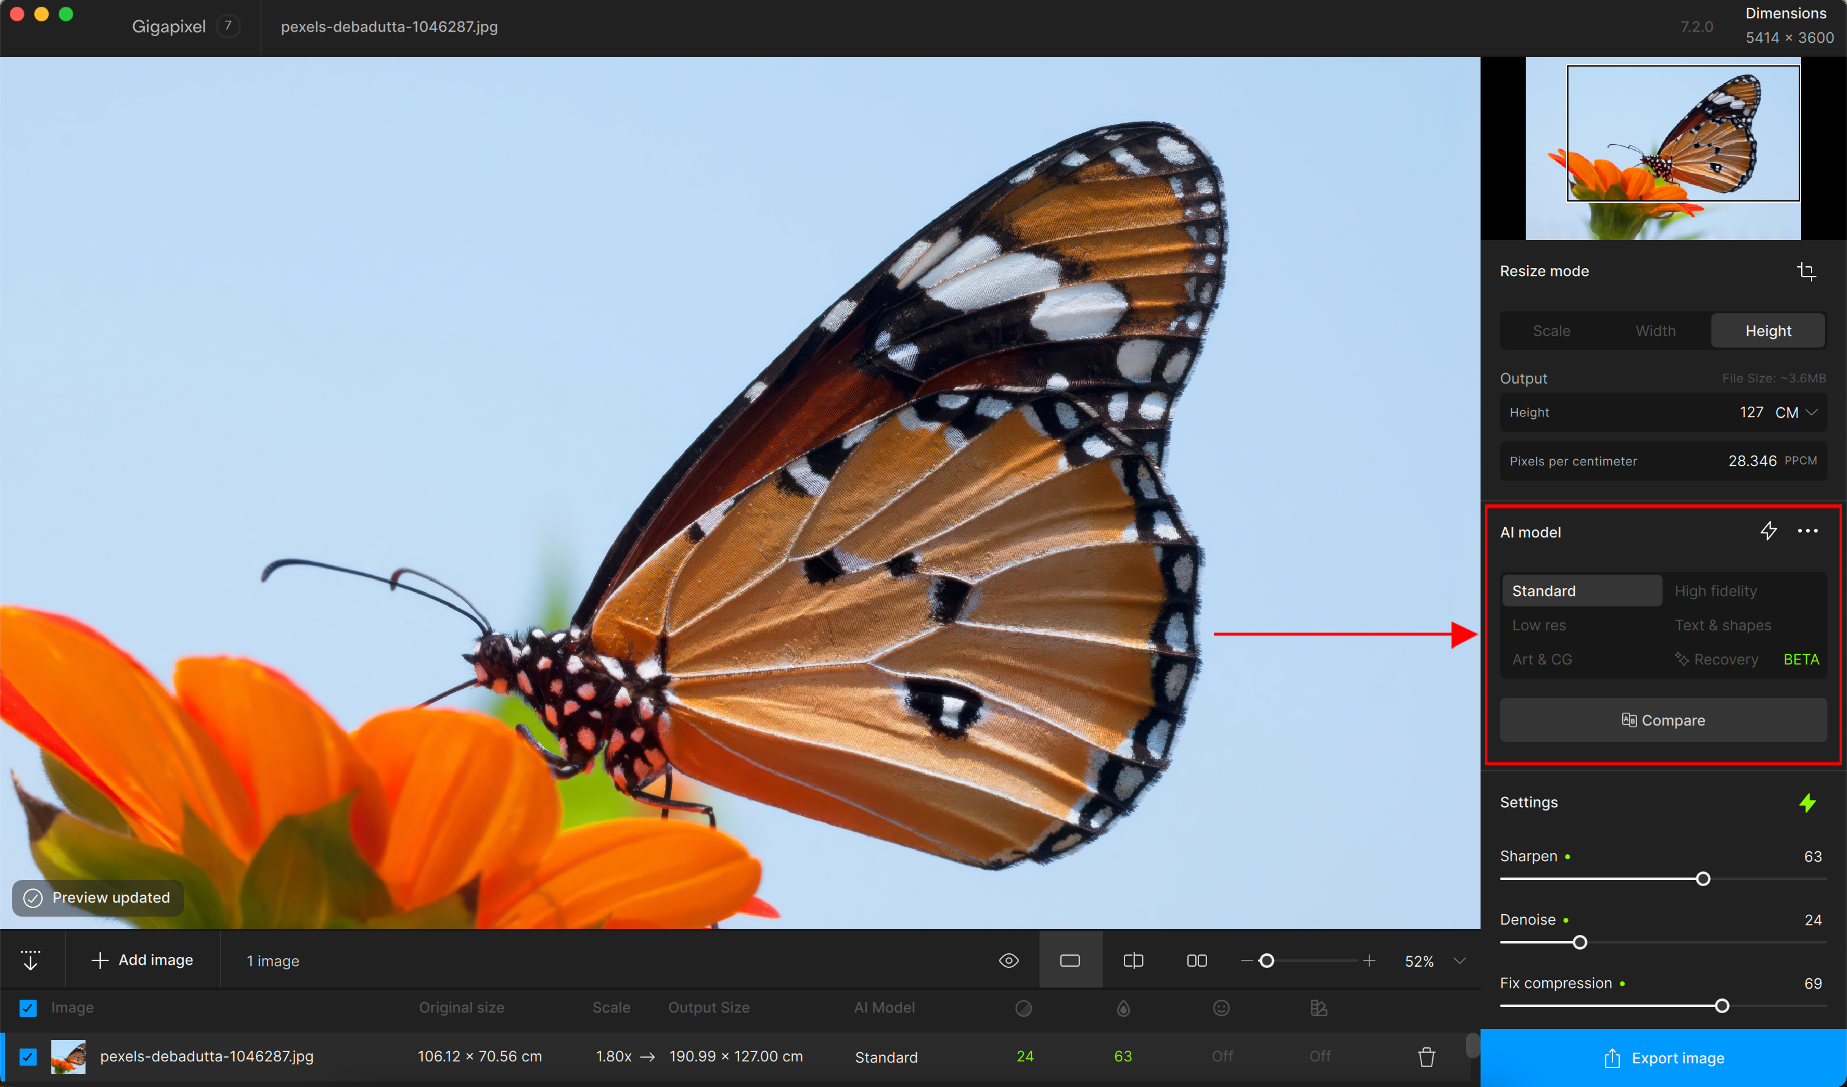Screen dimensions: 1847x1087
Task: Click the Preview updated notification
Action: 98,898
